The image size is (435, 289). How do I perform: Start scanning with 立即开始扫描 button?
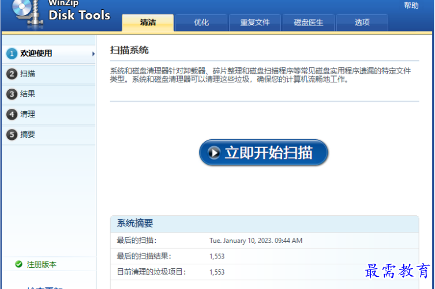(263, 153)
